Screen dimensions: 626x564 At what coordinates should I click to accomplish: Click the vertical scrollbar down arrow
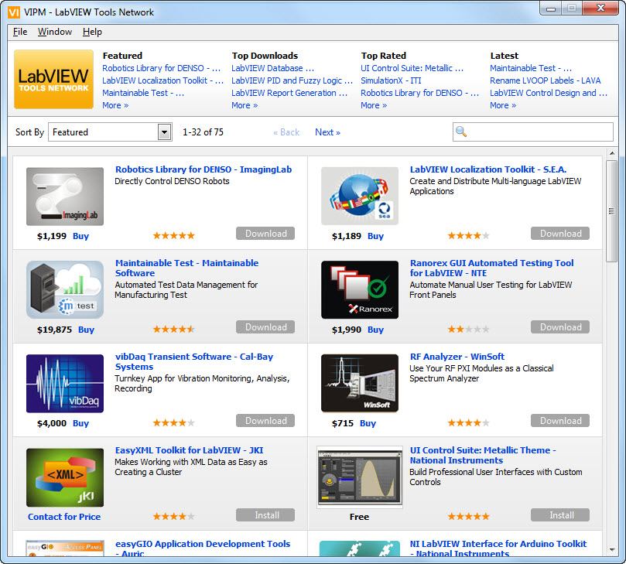(611, 550)
